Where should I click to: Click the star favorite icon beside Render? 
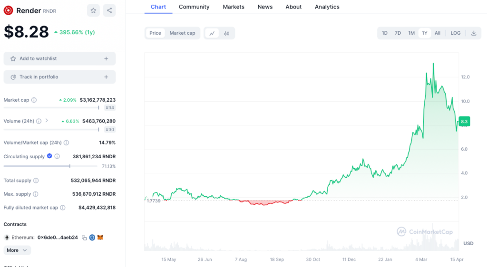pyautogui.click(x=94, y=10)
